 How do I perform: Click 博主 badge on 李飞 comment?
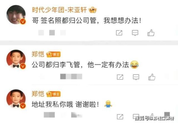pyautogui.click(x=53, y=55)
